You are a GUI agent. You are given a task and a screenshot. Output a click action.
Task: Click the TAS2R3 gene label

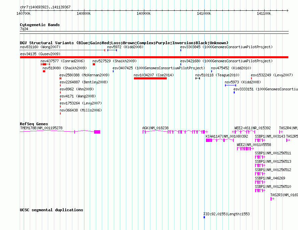284,195
